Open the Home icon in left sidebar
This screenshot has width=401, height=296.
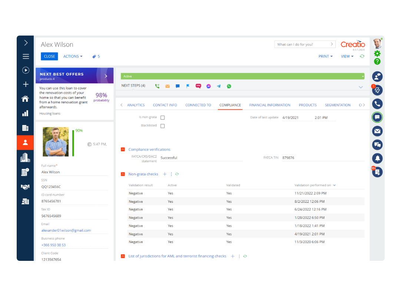tap(25, 99)
